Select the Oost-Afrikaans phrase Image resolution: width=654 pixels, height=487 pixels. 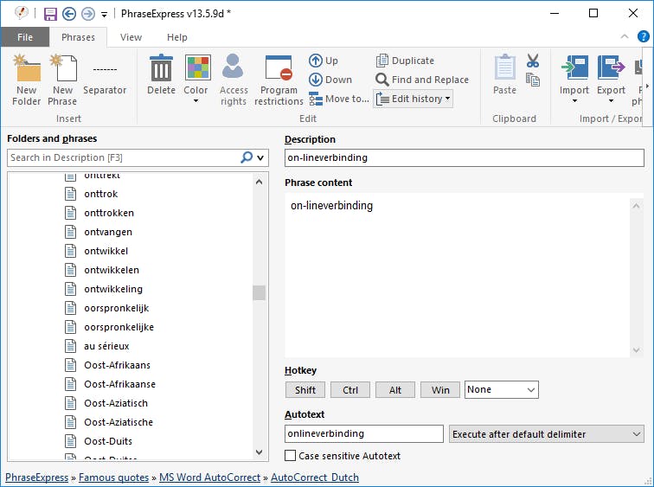(x=117, y=365)
